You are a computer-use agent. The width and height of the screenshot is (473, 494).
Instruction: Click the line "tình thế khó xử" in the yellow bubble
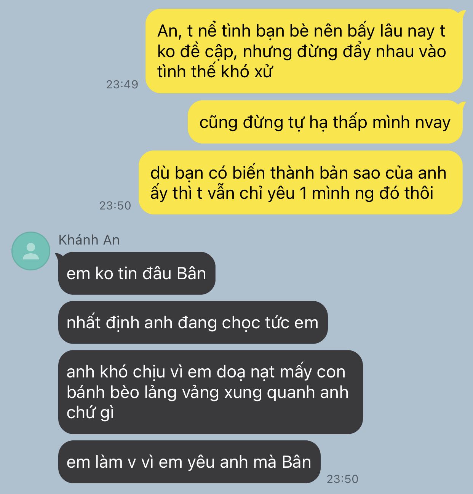[215, 72]
